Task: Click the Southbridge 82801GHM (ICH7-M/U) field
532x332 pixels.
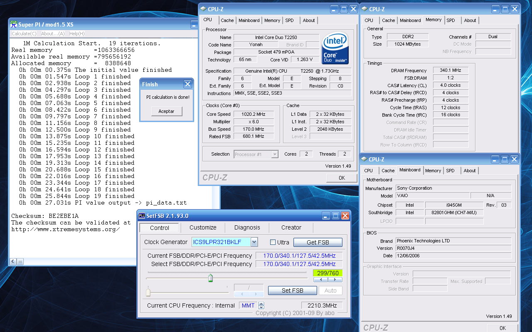Action: pos(454,212)
